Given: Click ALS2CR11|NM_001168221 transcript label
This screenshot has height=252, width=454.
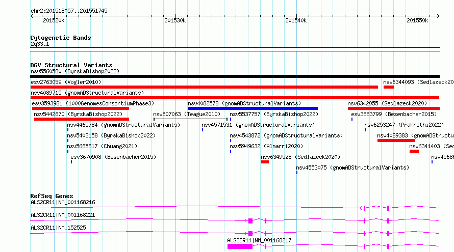Looking at the screenshot, I should tap(63, 215).
